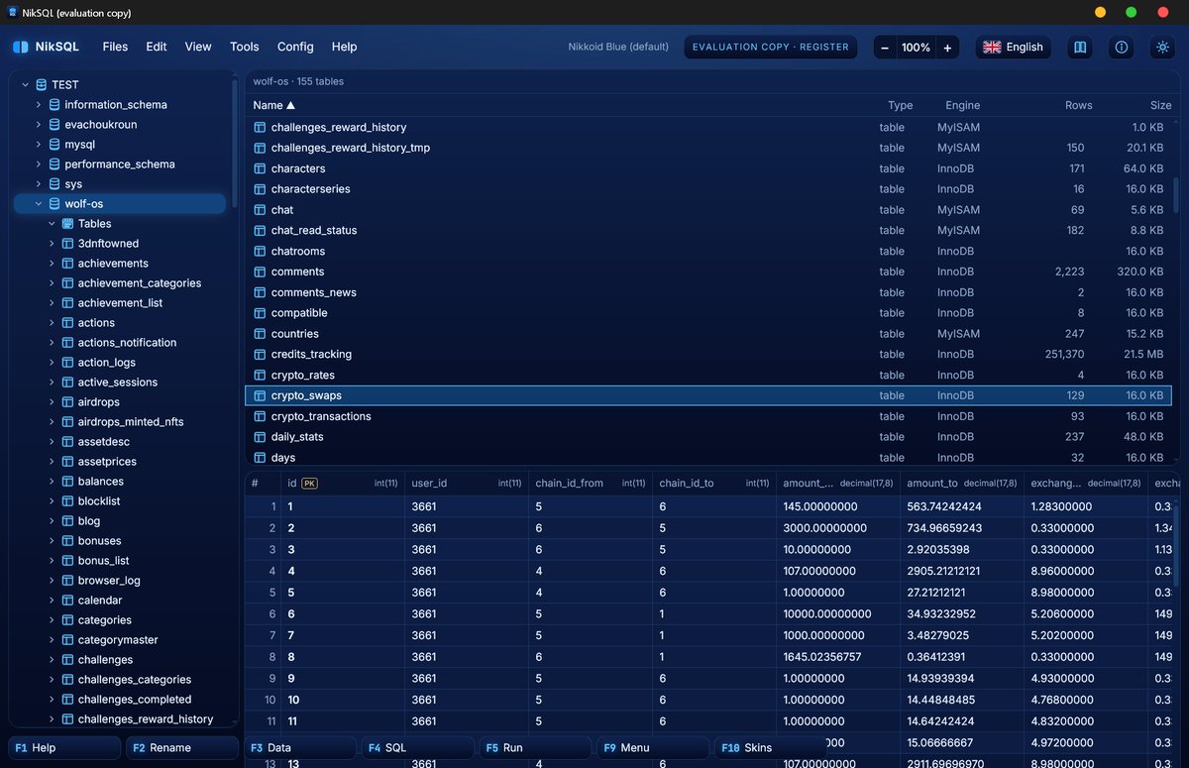The width and height of the screenshot is (1189, 768).
Task: Click the NikSQL logo icon
Action: tap(21, 47)
